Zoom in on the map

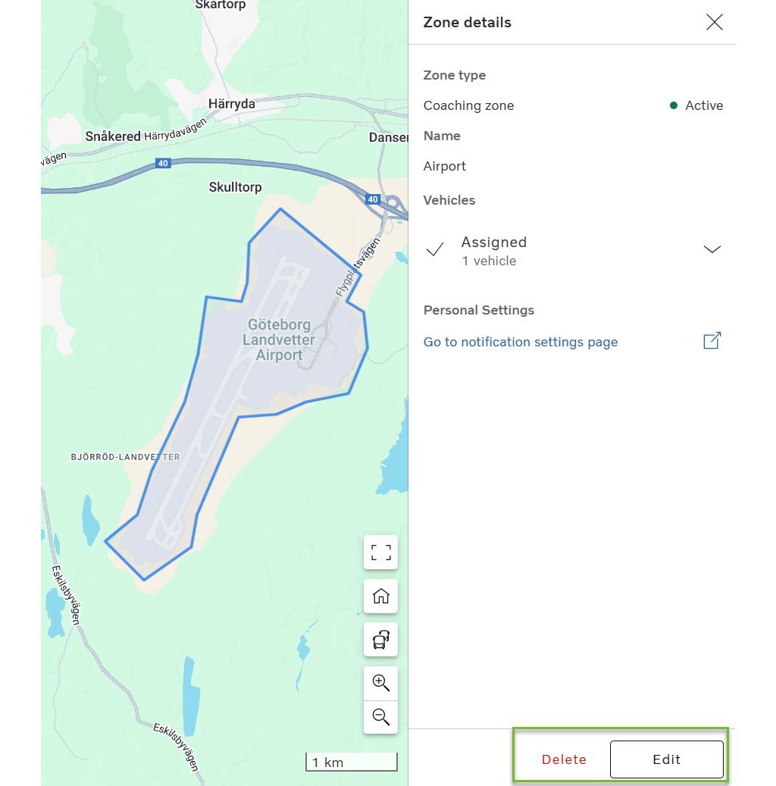pos(380,682)
